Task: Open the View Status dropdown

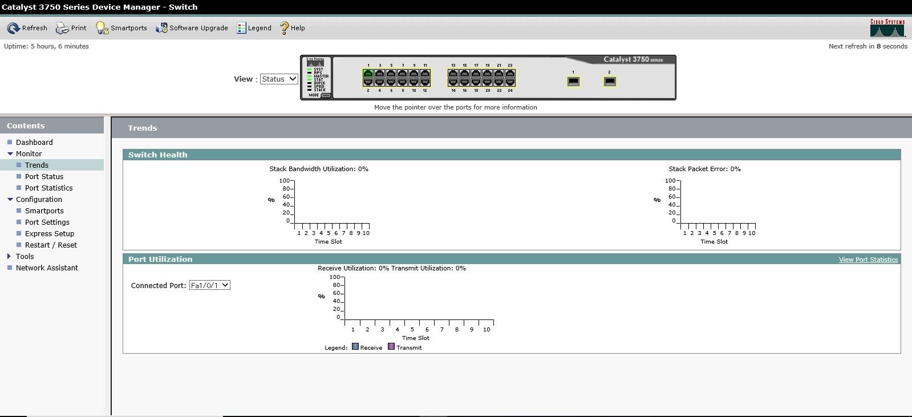Action: point(279,79)
